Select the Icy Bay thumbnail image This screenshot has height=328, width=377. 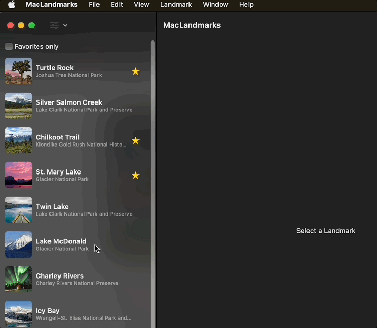click(x=18, y=314)
